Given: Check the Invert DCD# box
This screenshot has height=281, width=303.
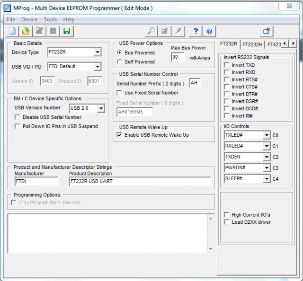Looking at the screenshot, I should point(226,108).
